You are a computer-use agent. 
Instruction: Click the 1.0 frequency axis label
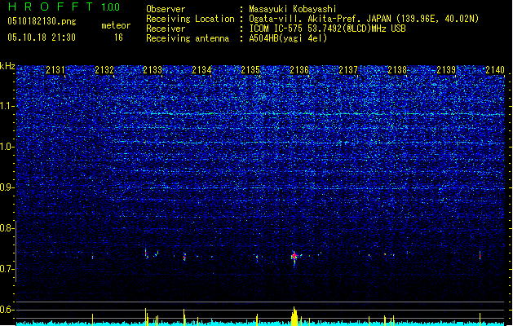tap(7, 147)
